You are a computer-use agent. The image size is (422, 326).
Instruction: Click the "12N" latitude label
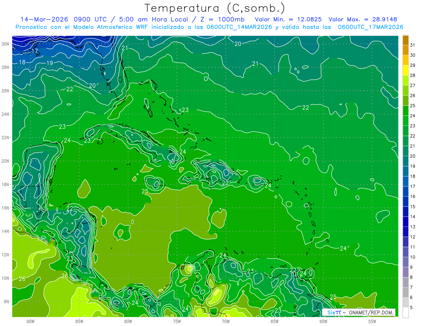point(6,255)
